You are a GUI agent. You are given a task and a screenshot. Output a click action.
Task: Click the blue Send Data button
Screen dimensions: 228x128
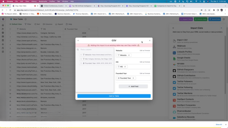tap(214, 19)
